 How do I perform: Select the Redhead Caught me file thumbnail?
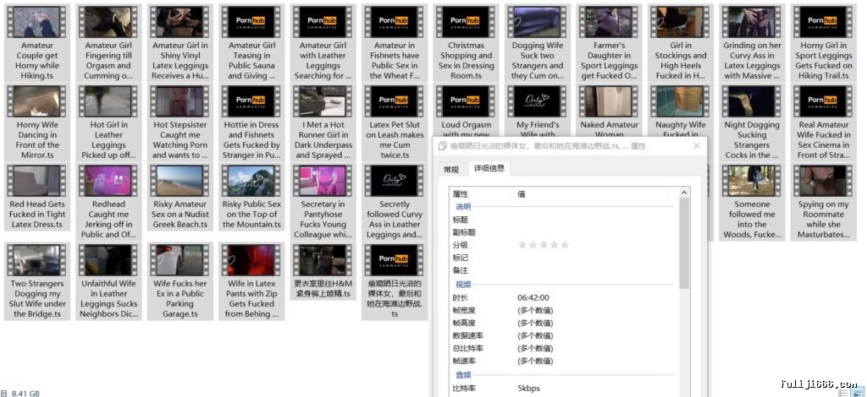click(108, 181)
